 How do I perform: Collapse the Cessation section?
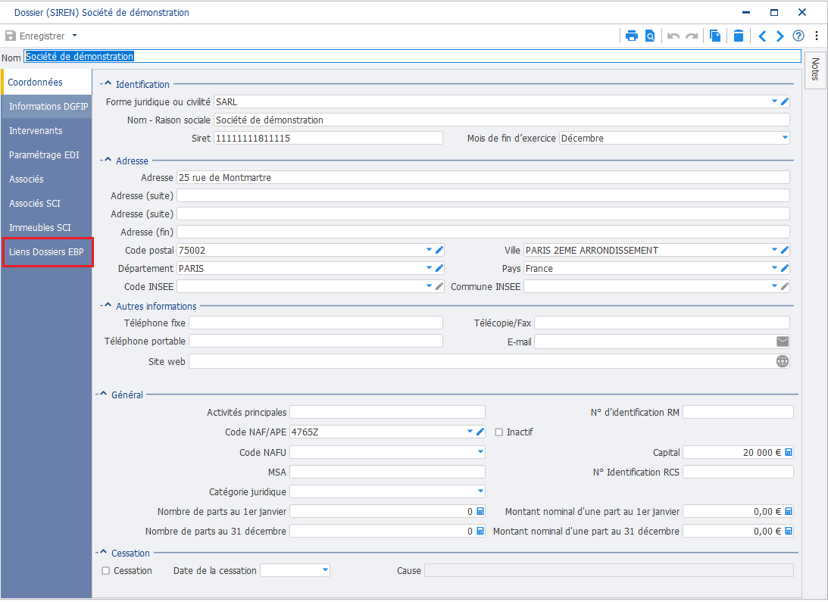click(x=102, y=552)
